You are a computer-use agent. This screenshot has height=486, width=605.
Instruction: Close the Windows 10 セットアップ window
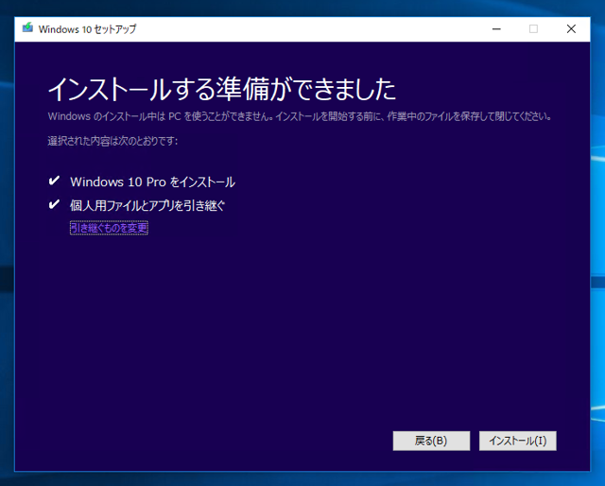[x=571, y=29]
